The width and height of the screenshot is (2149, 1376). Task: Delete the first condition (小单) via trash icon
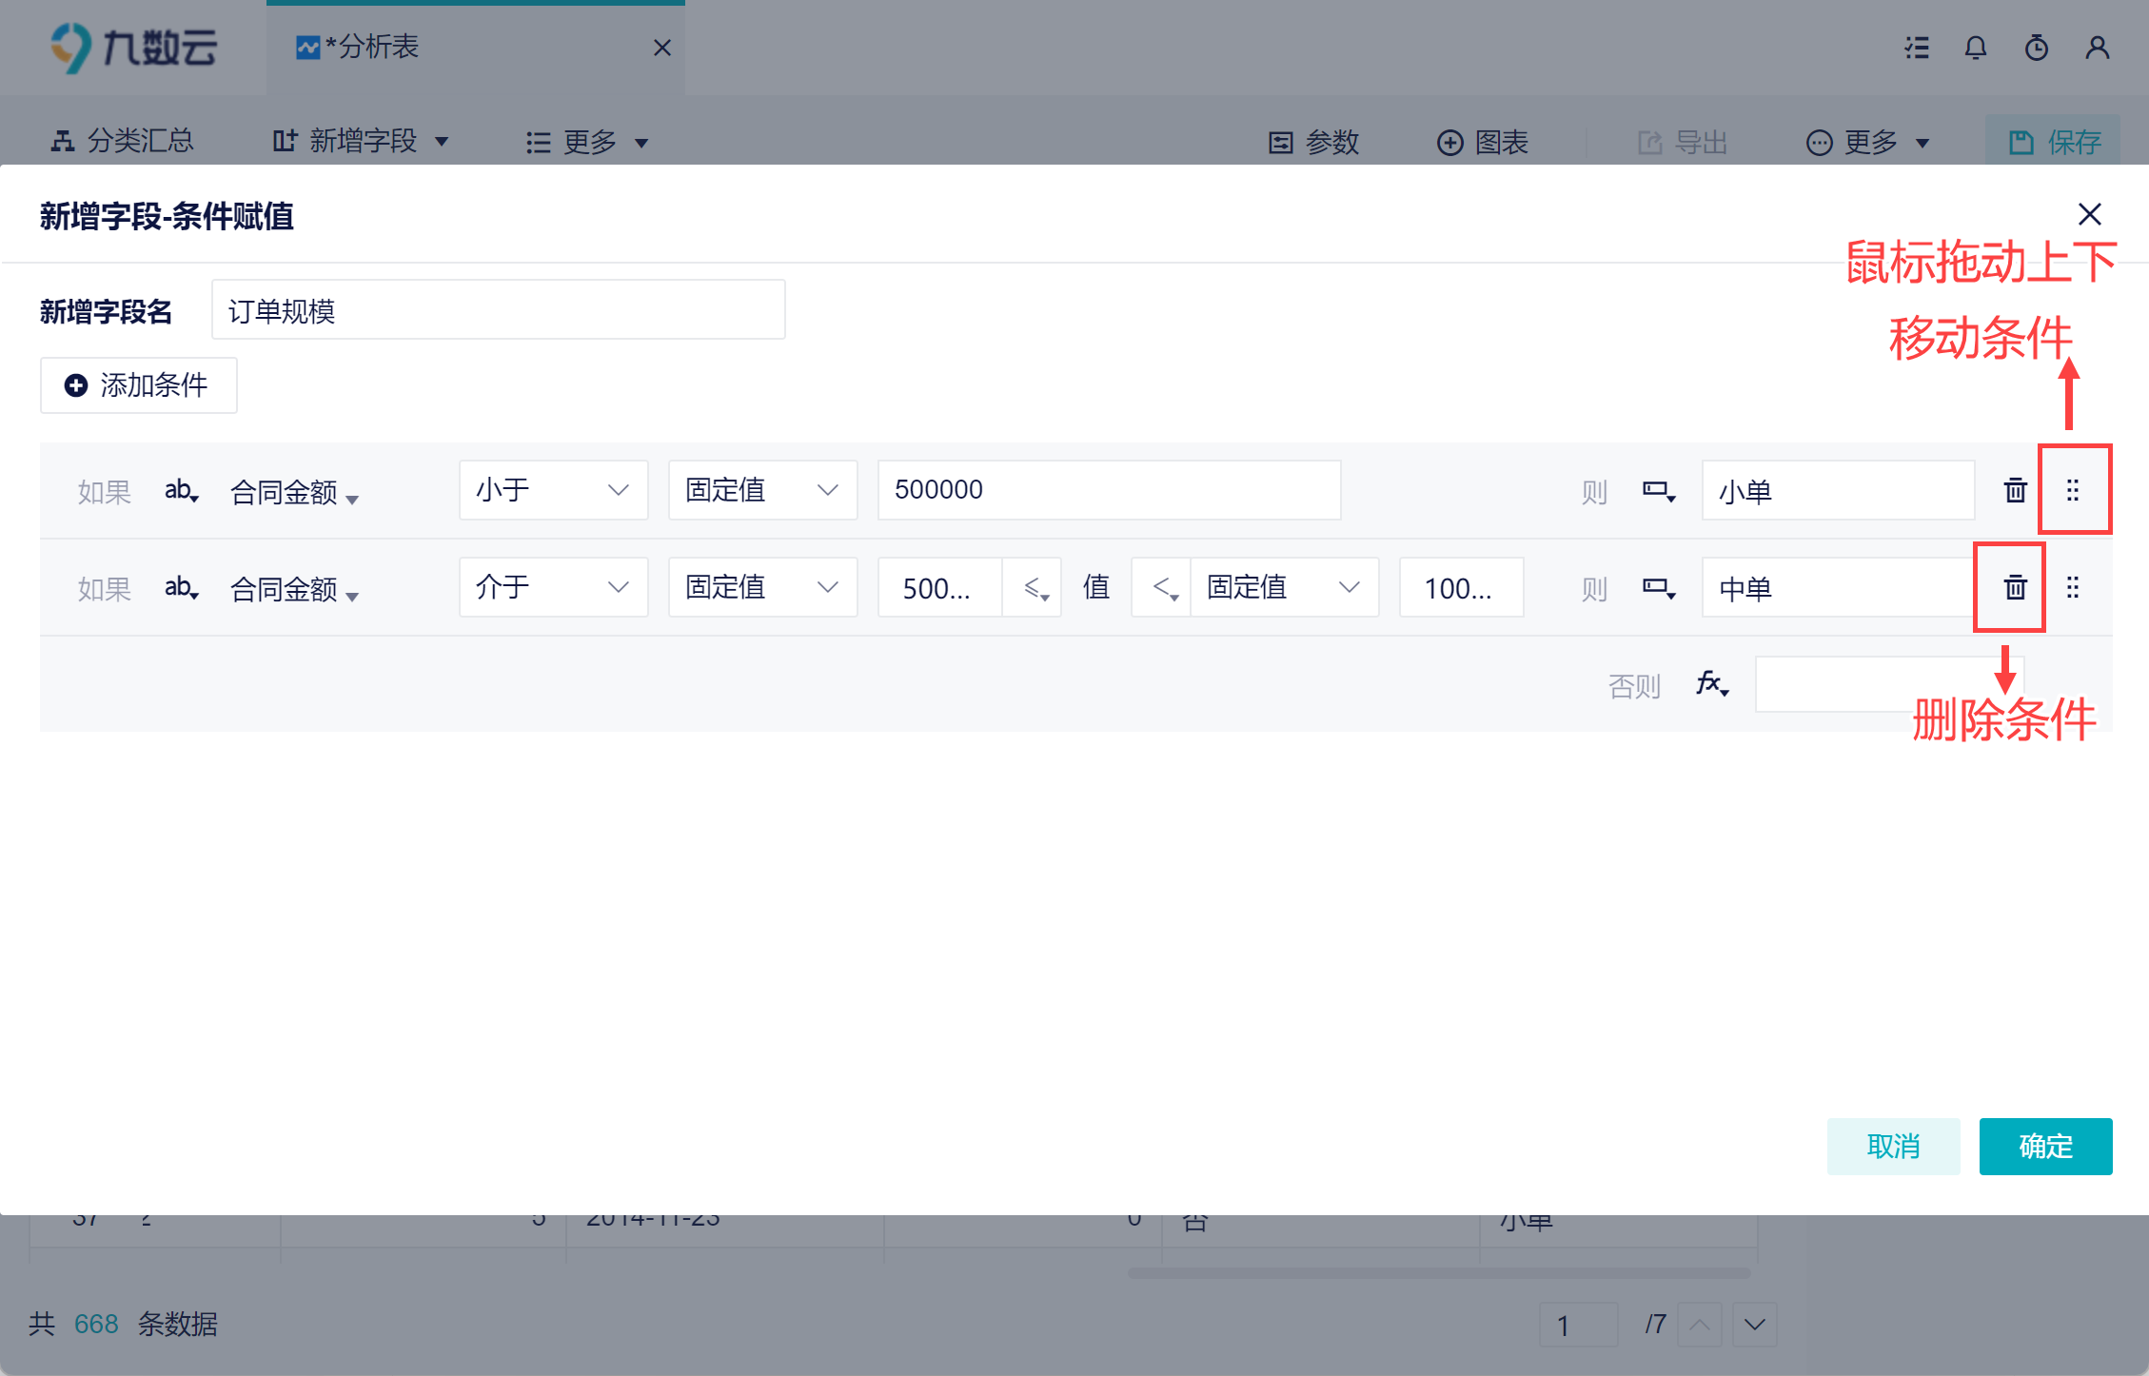(2015, 491)
